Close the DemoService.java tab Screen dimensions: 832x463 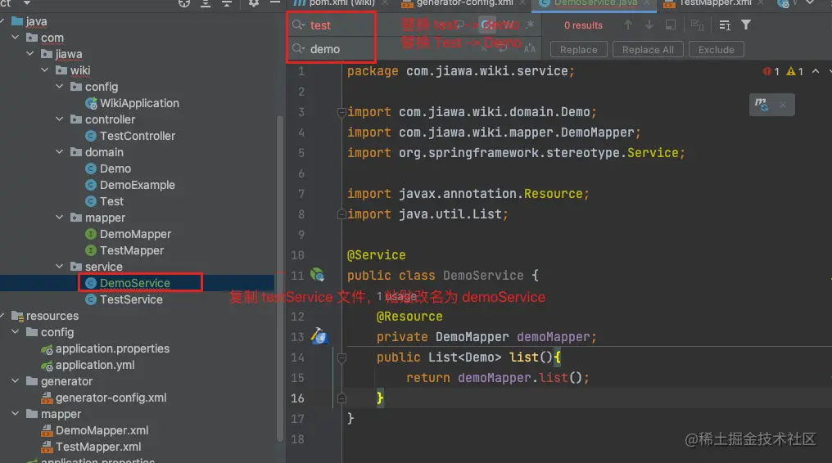point(647,3)
